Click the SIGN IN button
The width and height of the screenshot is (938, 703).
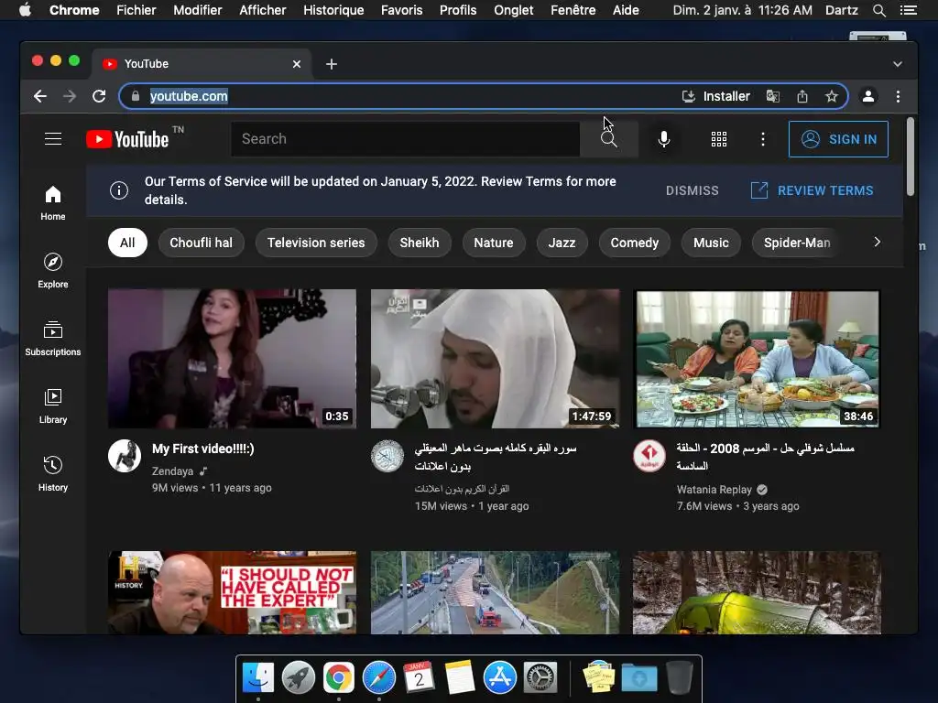[x=838, y=139]
